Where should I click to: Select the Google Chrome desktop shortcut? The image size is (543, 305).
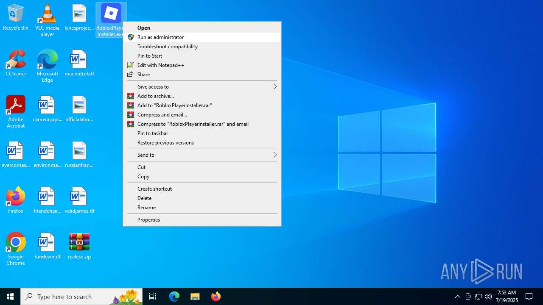point(16,249)
